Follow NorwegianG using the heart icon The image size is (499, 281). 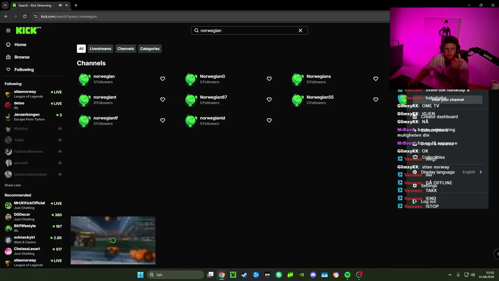point(269,79)
